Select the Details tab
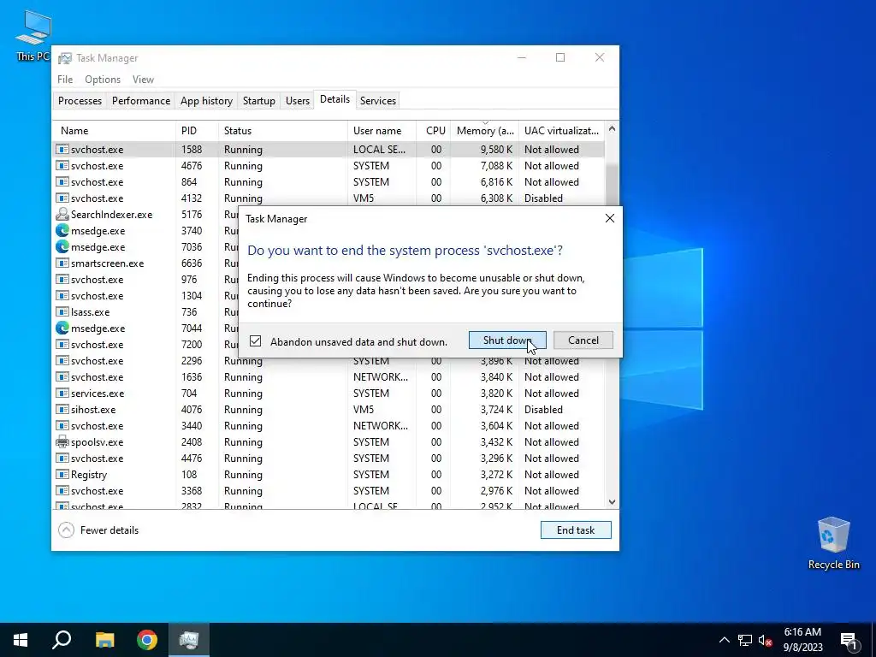This screenshot has height=657, width=876. tap(334, 99)
